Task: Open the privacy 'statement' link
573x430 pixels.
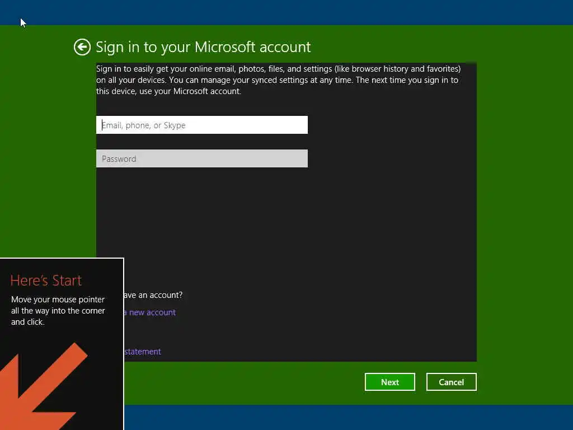Action: (x=143, y=352)
